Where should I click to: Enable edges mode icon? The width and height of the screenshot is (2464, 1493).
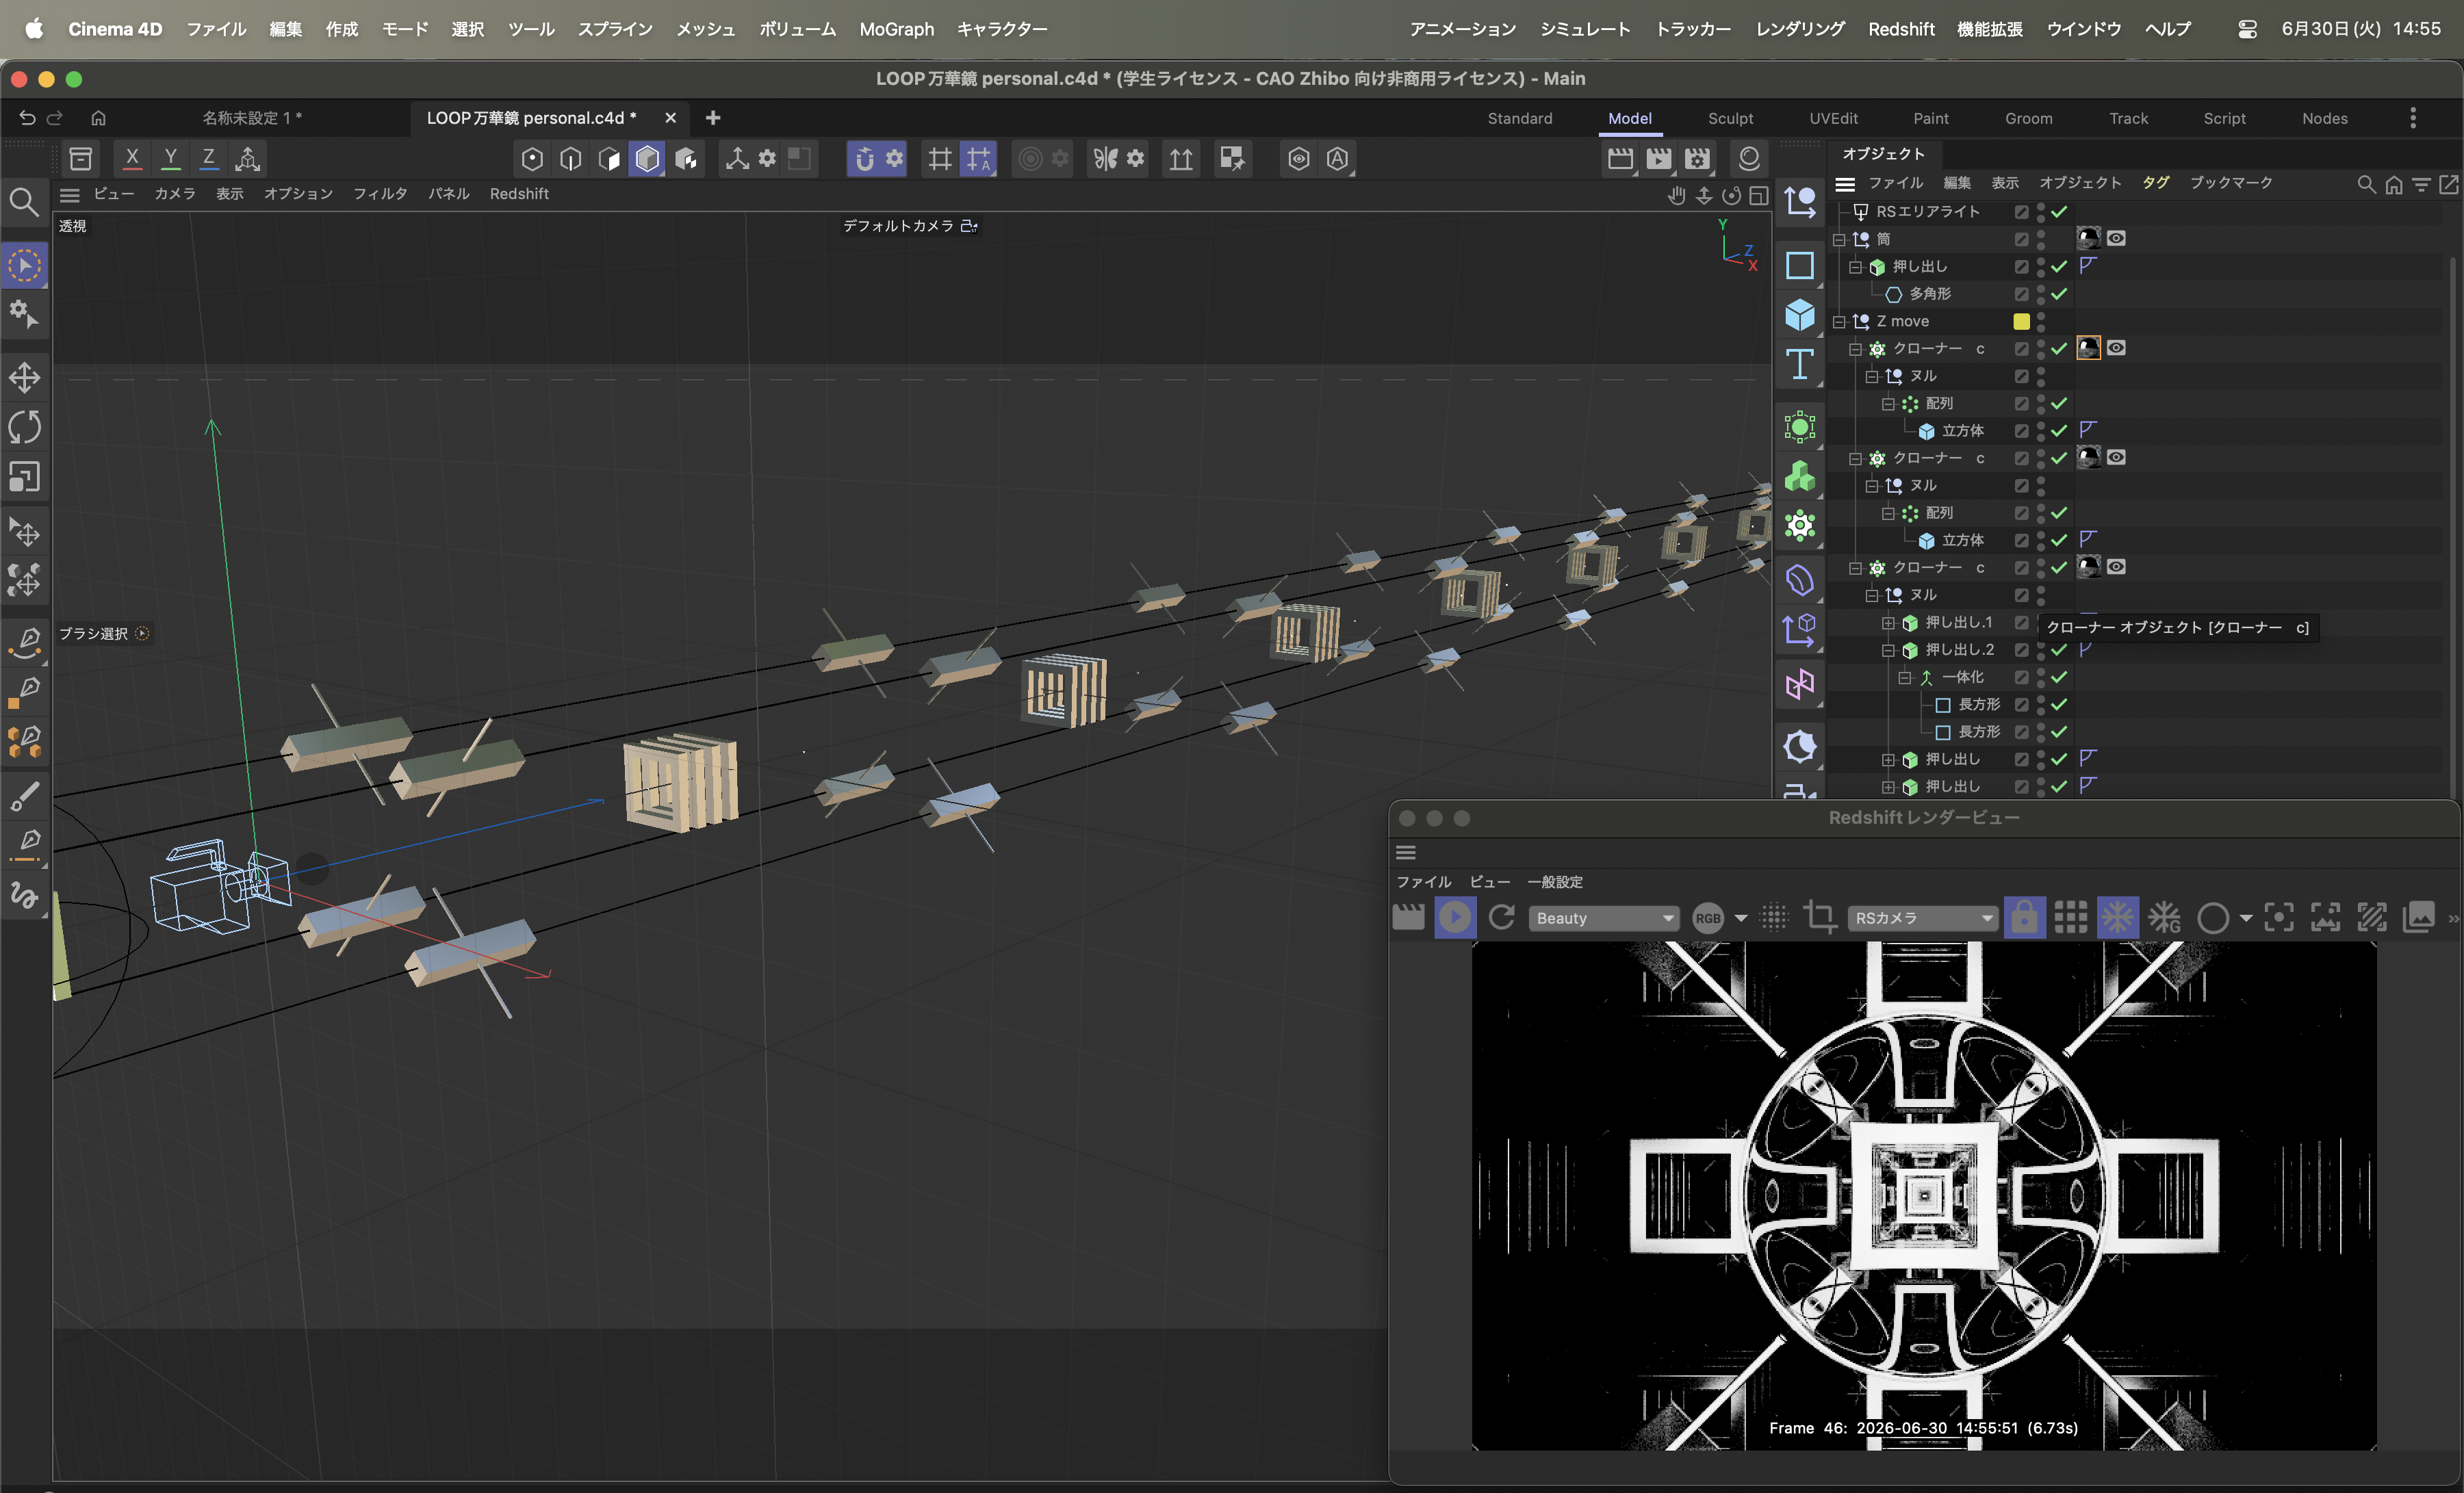(x=571, y=158)
